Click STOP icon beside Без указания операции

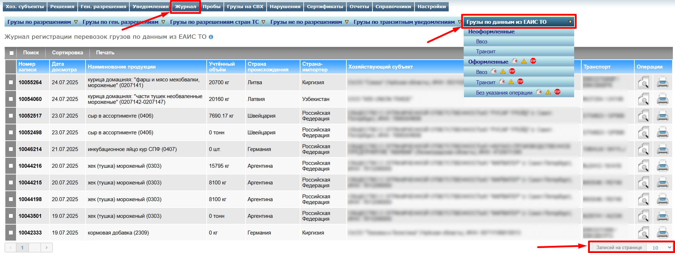557,92
